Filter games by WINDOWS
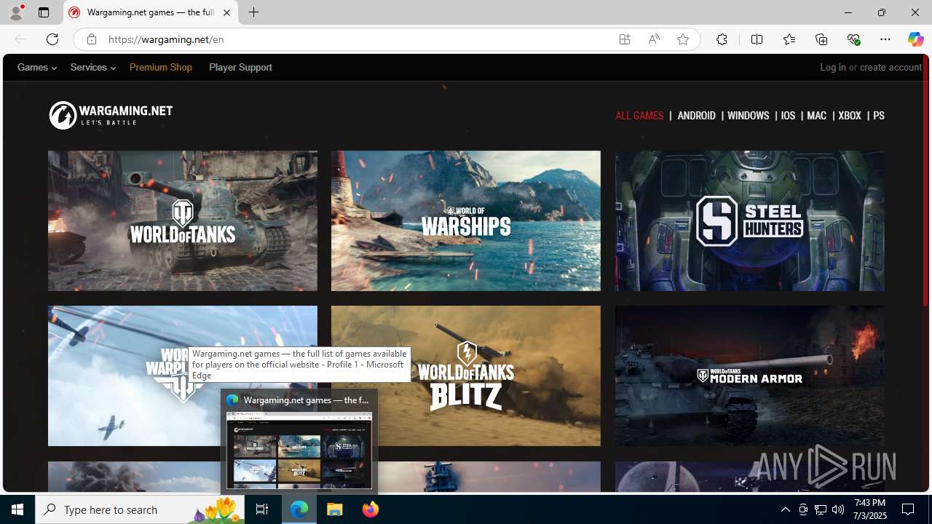This screenshot has width=932, height=524. click(749, 116)
